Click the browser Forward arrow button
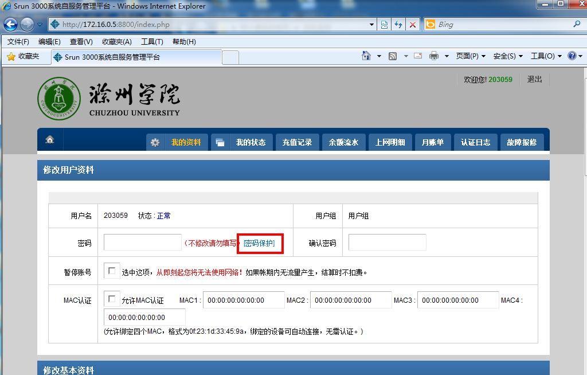 [x=27, y=25]
